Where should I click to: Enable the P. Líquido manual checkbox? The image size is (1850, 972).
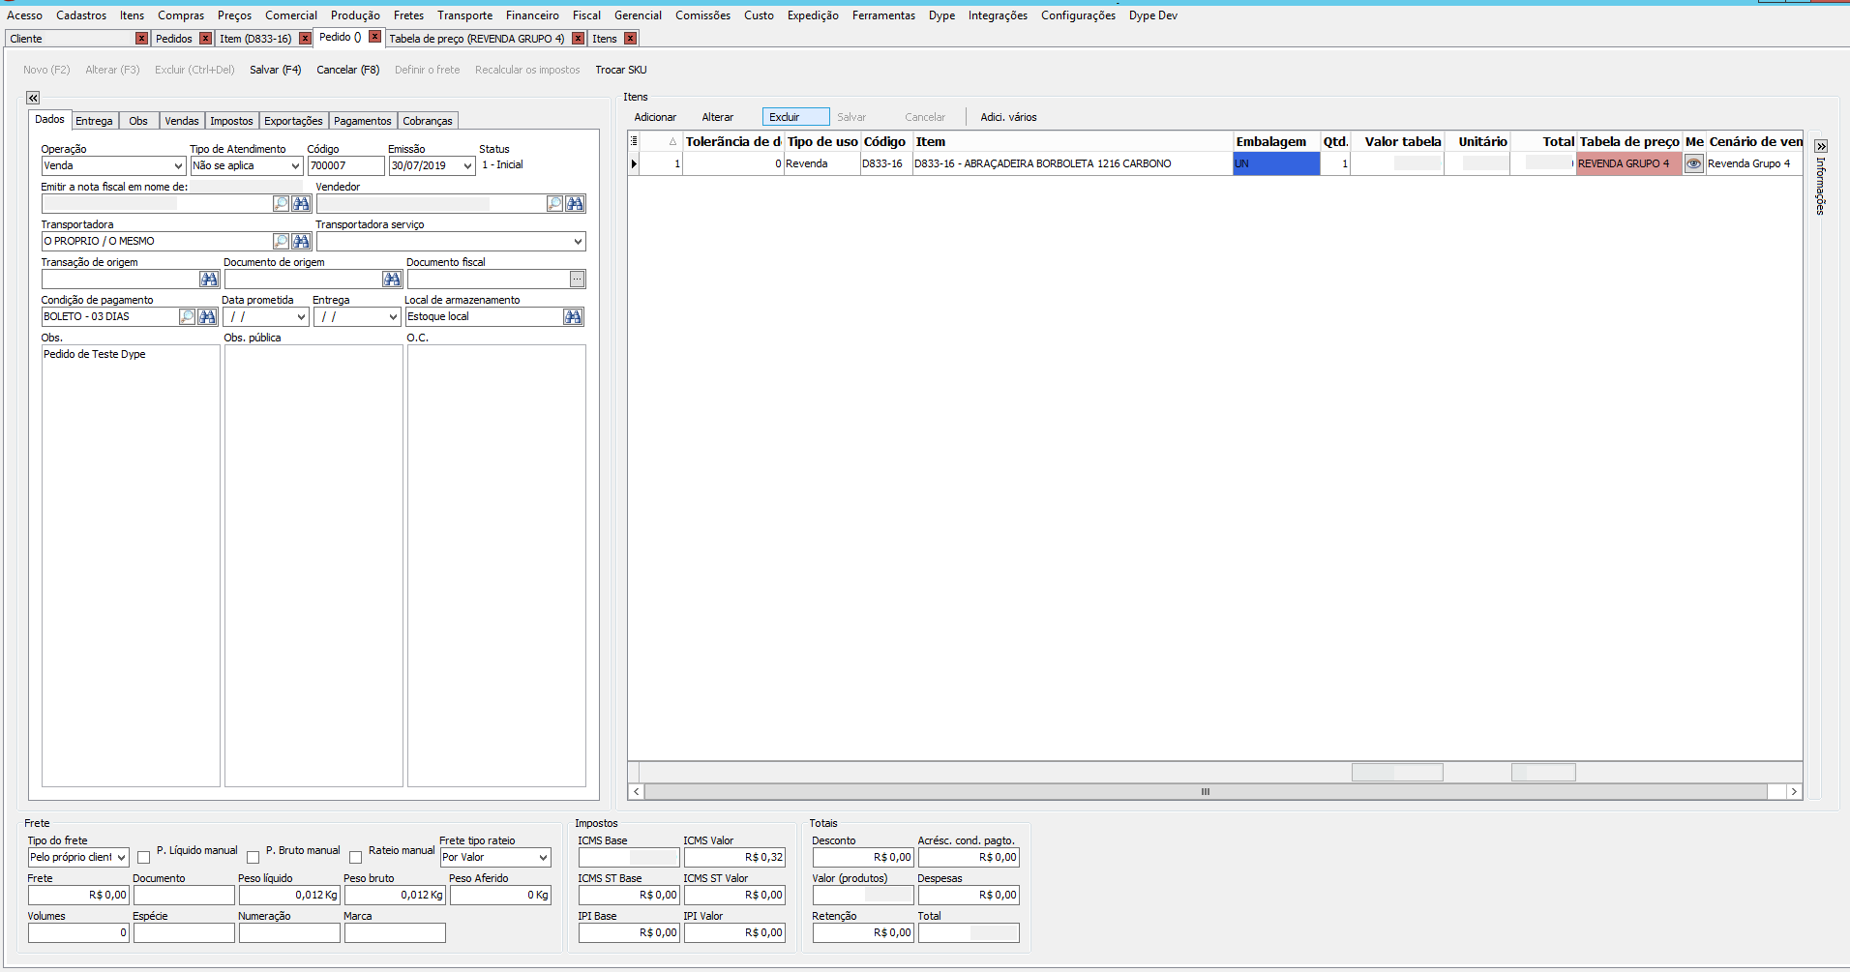coord(144,858)
